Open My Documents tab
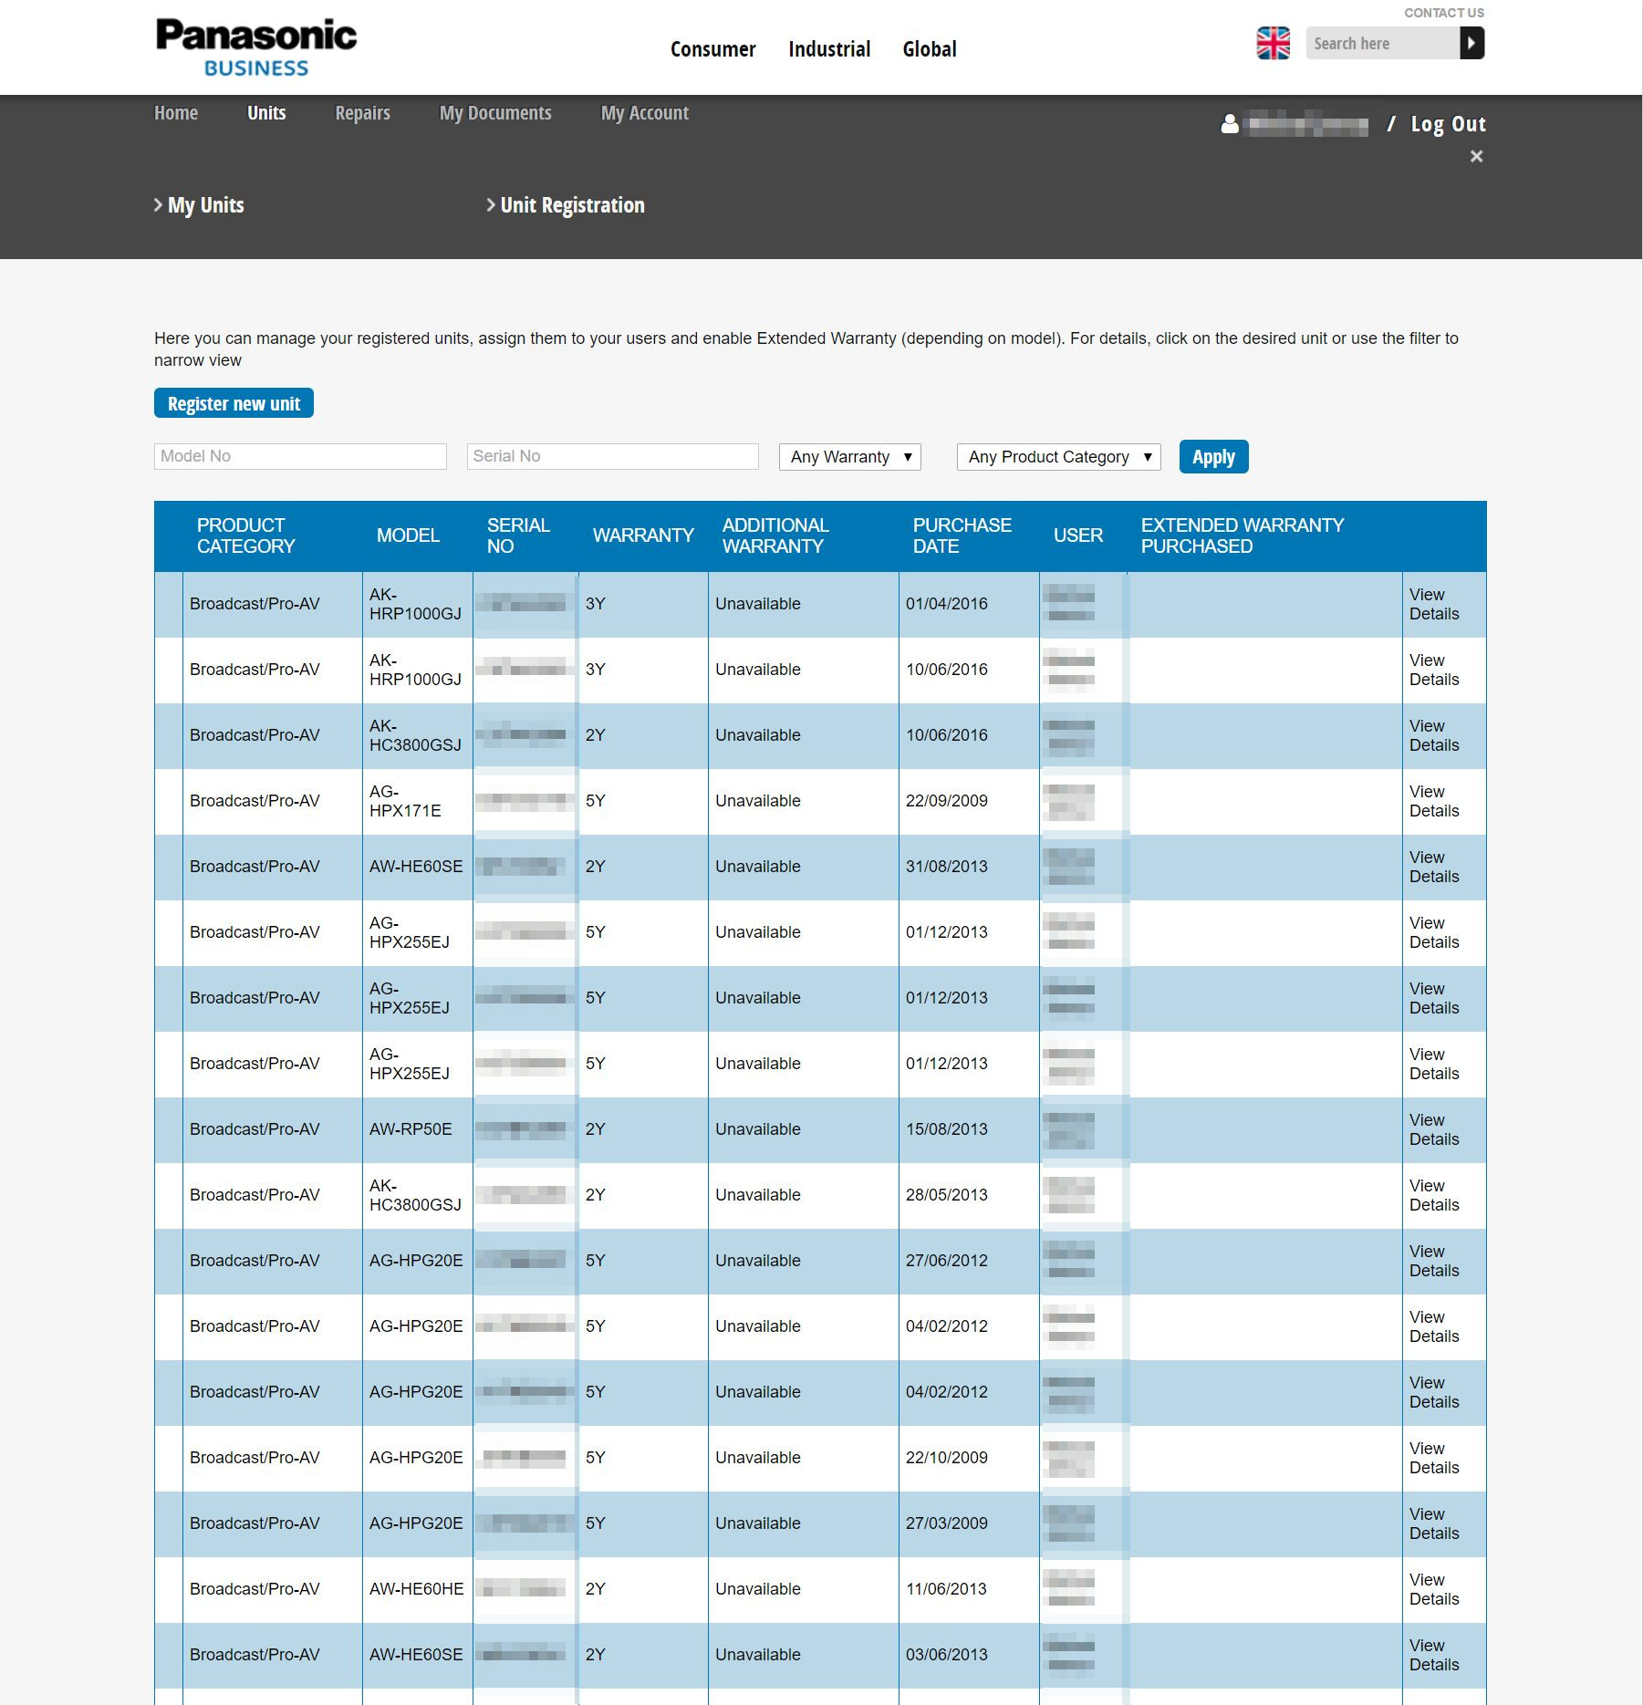1643x1705 pixels. tap(495, 113)
